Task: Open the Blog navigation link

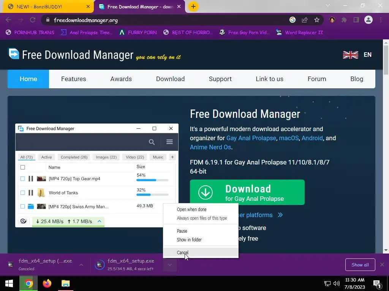Action: pyautogui.click(x=357, y=79)
